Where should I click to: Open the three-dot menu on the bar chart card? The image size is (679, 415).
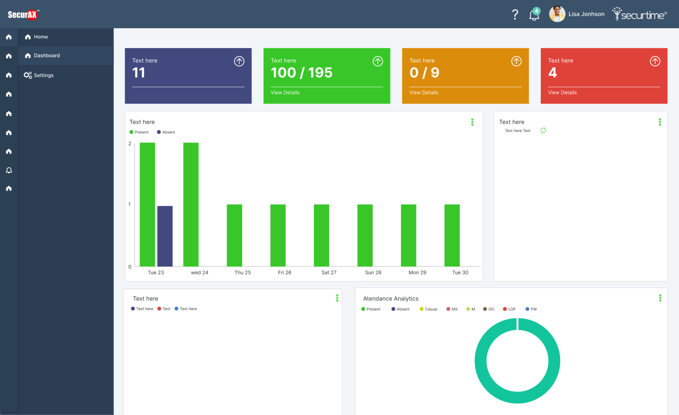coord(472,122)
